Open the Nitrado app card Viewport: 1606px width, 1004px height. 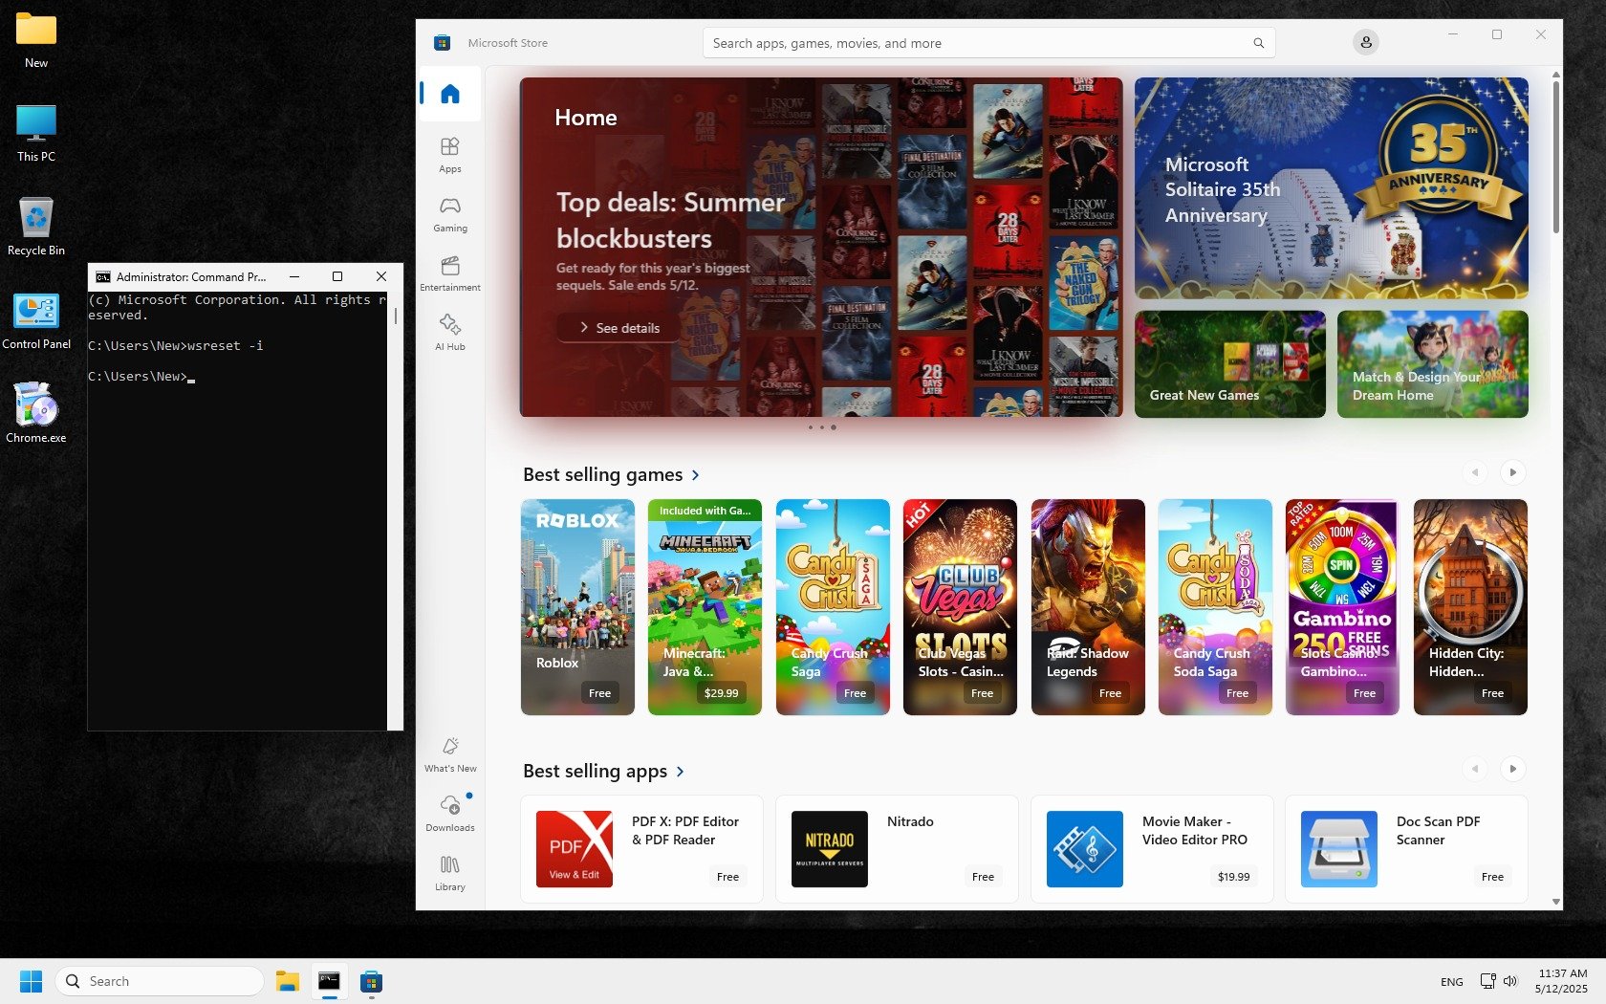(896, 848)
